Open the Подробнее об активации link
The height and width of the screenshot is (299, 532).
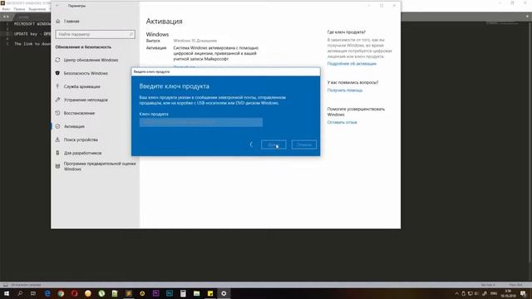coord(352,64)
